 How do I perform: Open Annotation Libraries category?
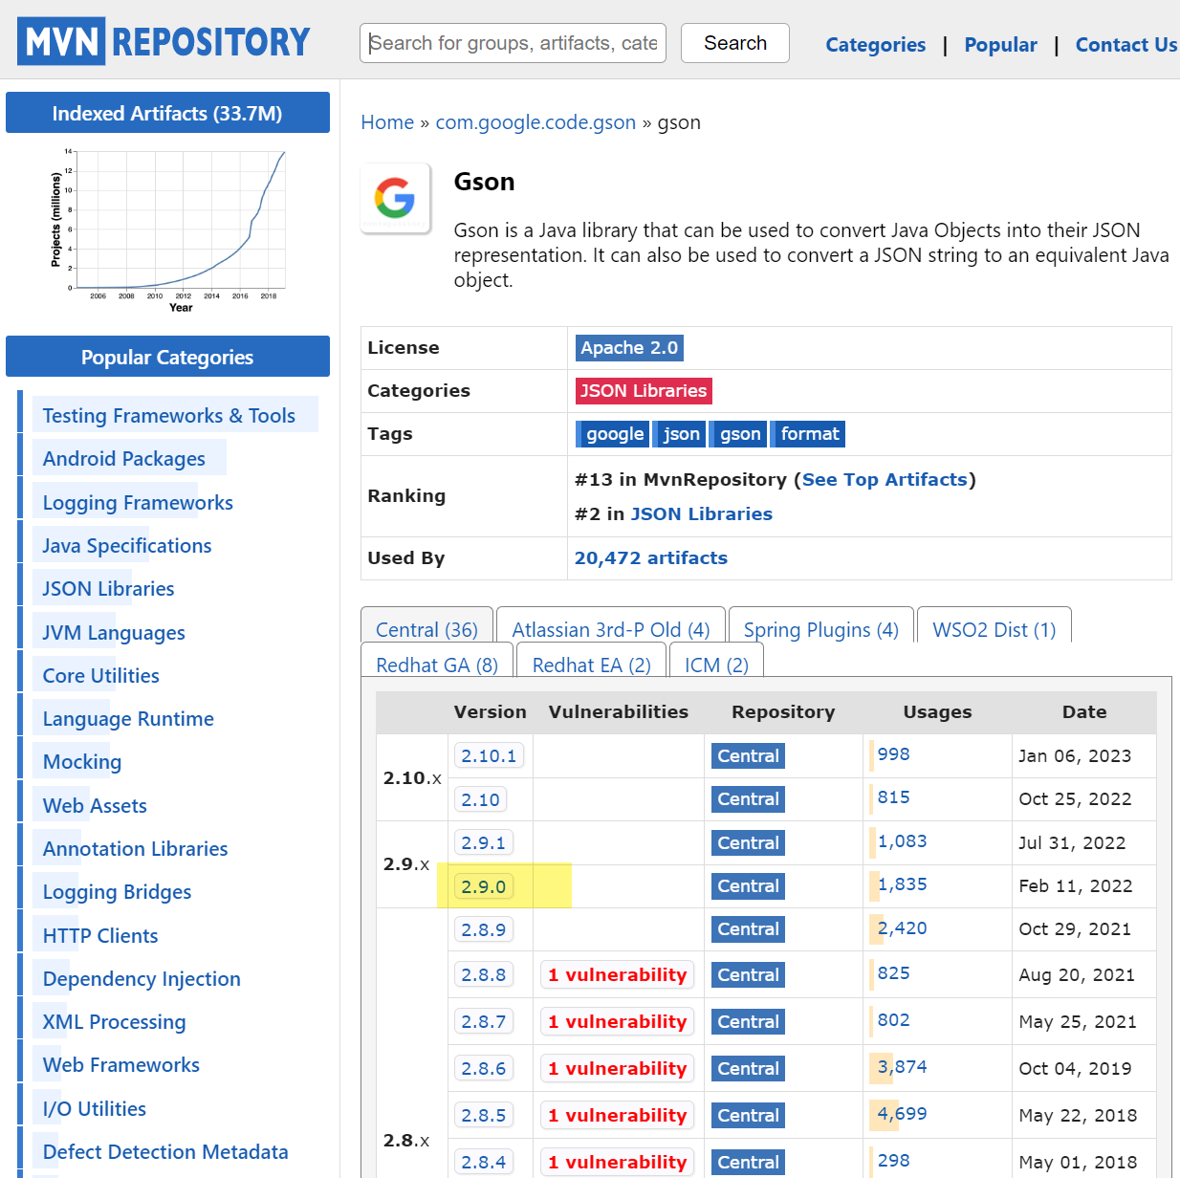tap(135, 849)
